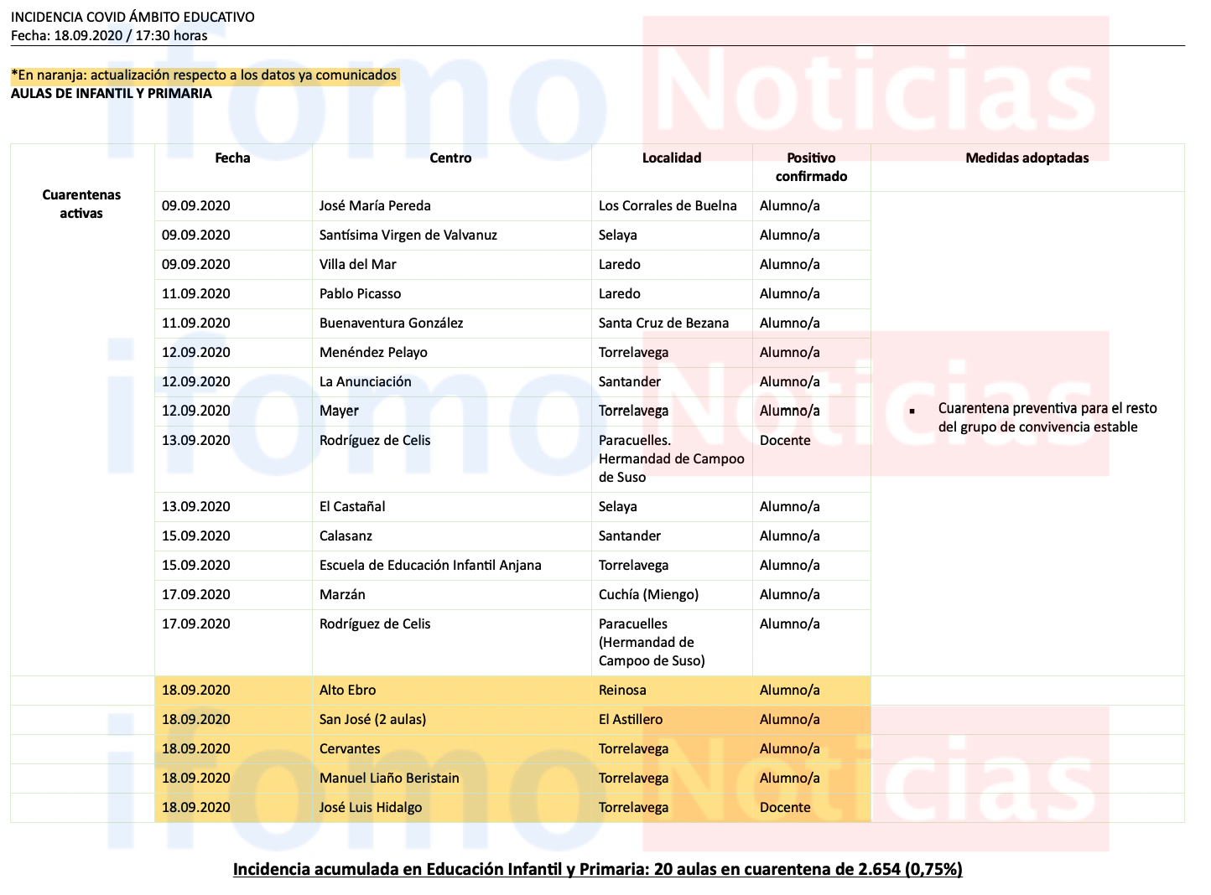This screenshot has width=1211, height=895.
Task: Select the 'Santísima Virgen de Valvanuz' cell
Action: point(408,235)
